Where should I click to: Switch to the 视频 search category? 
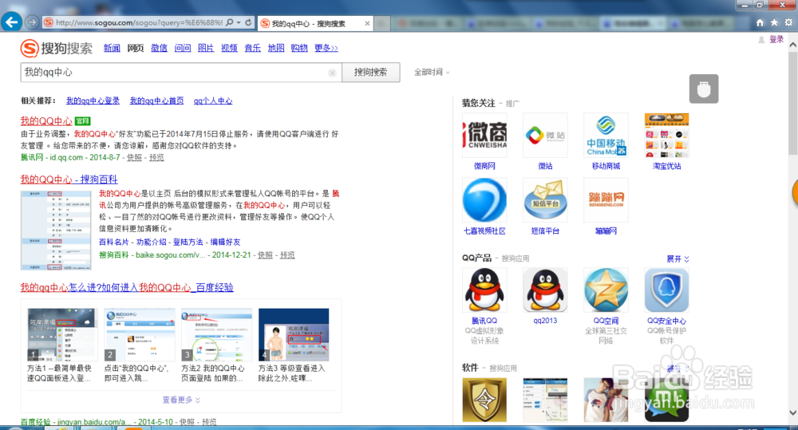point(229,48)
